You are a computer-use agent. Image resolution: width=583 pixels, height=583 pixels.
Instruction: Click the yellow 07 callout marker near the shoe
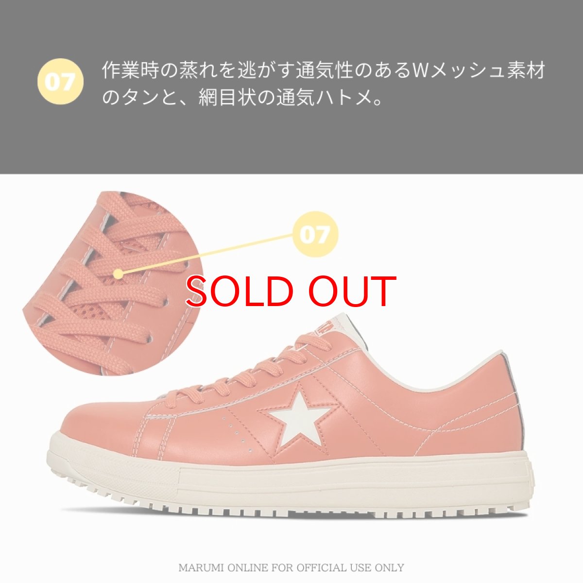click(315, 235)
